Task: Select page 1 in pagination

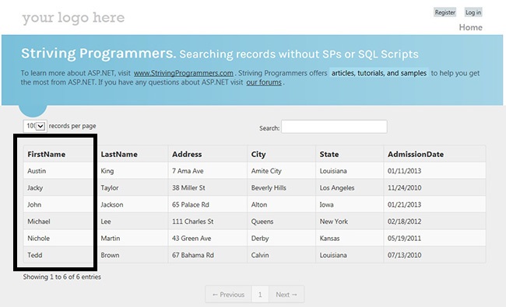Action: pyautogui.click(x=260, y=295)
